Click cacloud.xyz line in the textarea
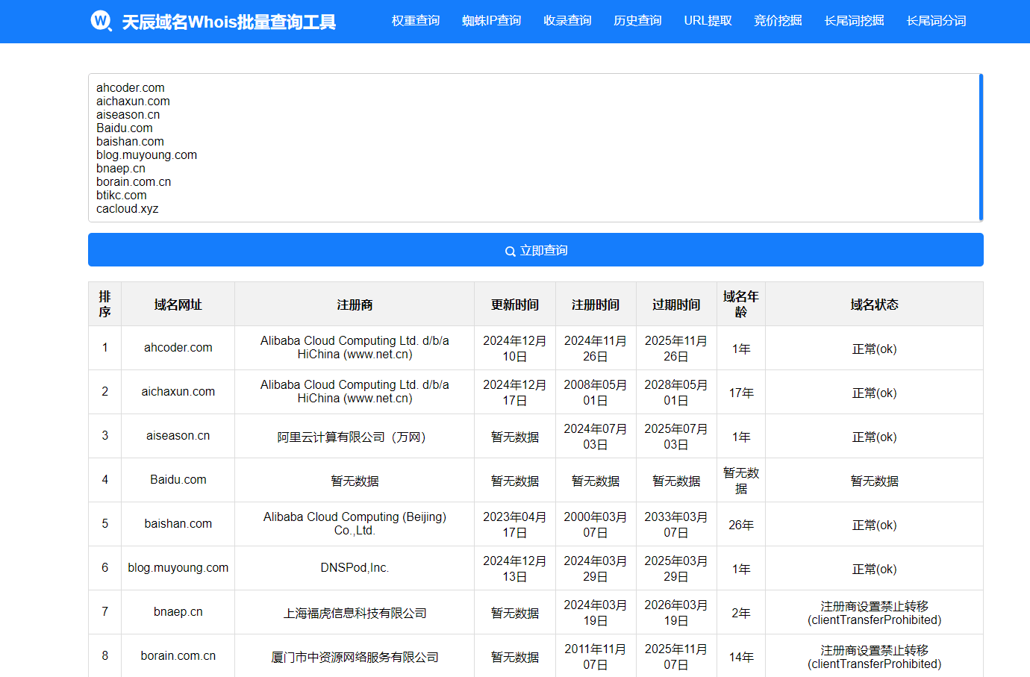This screenshot has width=1030, height=677. tap(128, 209)
